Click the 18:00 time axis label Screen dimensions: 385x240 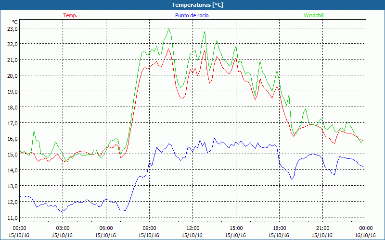(280, 228)
